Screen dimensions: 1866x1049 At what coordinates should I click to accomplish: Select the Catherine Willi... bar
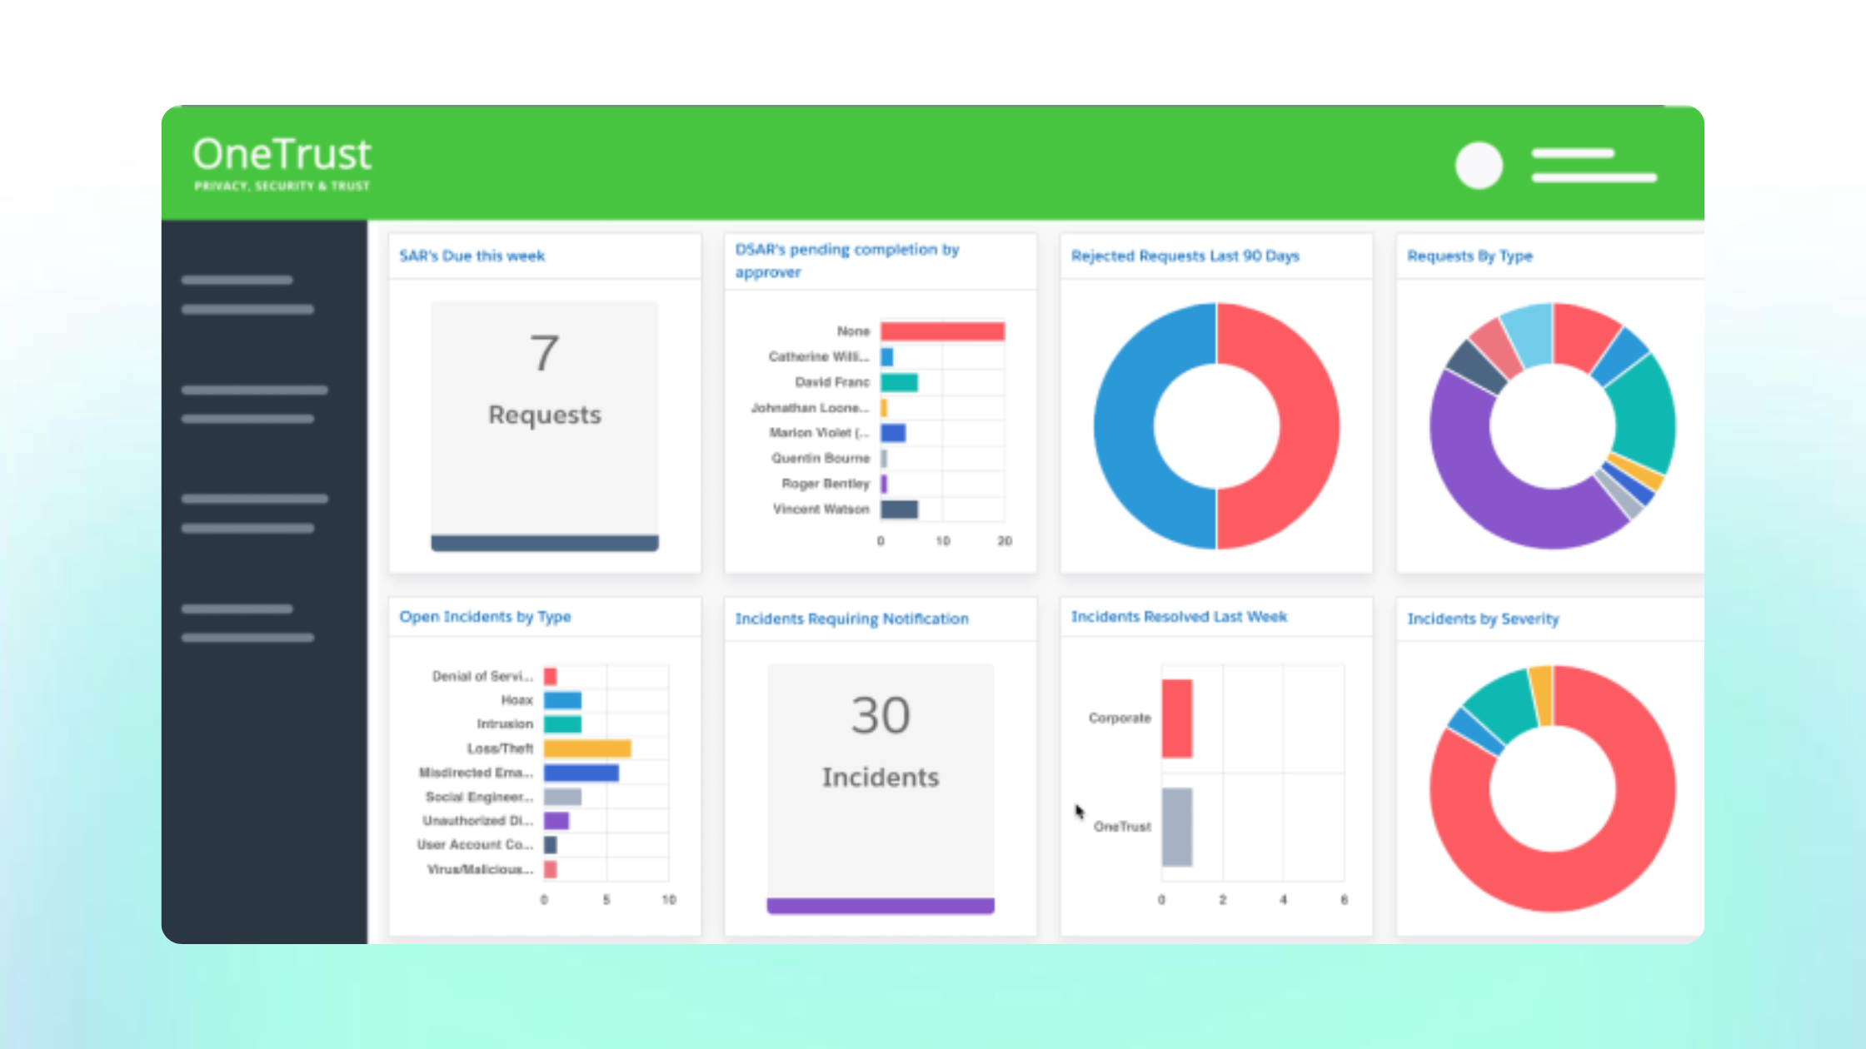pos(886,357)
